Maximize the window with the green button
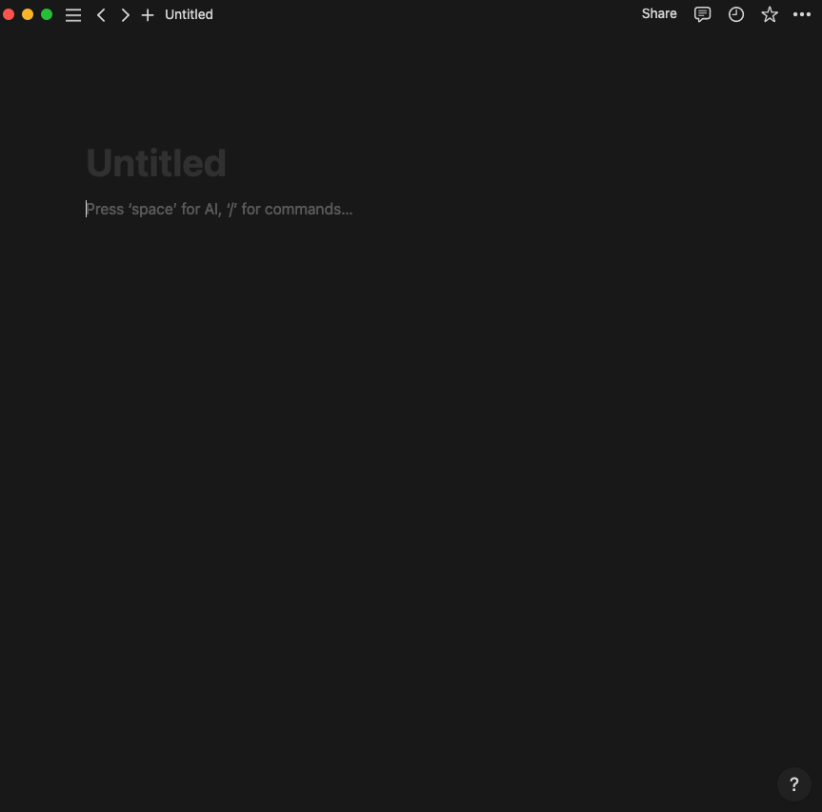 pyautogui.click(x=47, y=14)
